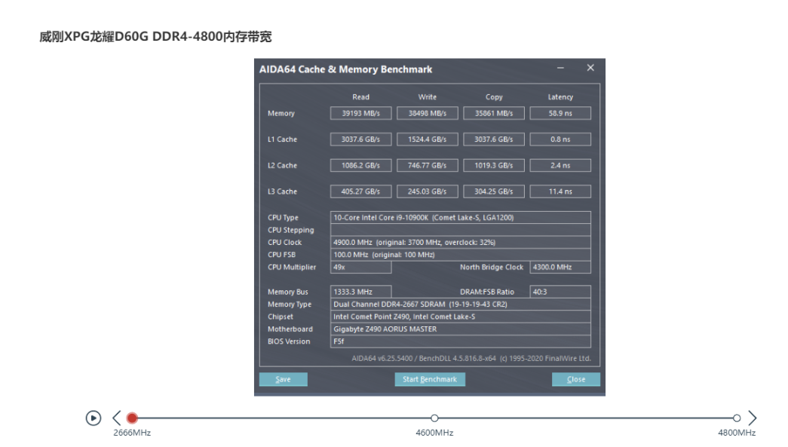Viewport: 788px width, 447px height.
Task: Click the CPU FSB field 100.0 MHz
Action: click(x=460, y=255)
